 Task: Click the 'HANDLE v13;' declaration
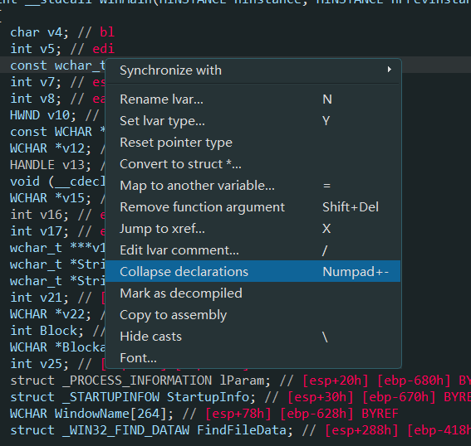tap(51, 165)
